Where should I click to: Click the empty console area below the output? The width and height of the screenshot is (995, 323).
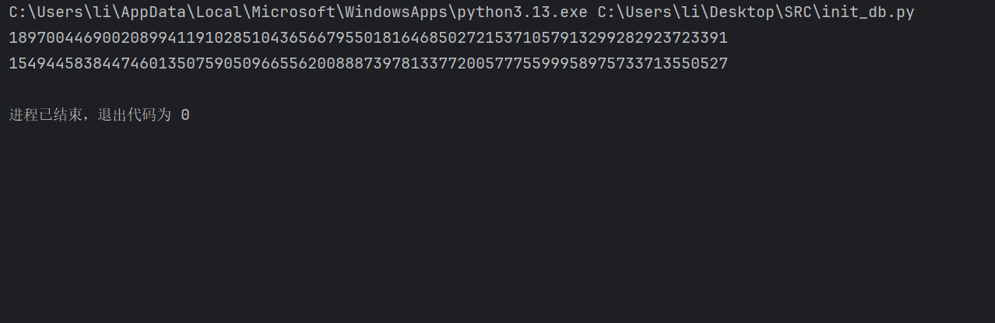[497, 226]
